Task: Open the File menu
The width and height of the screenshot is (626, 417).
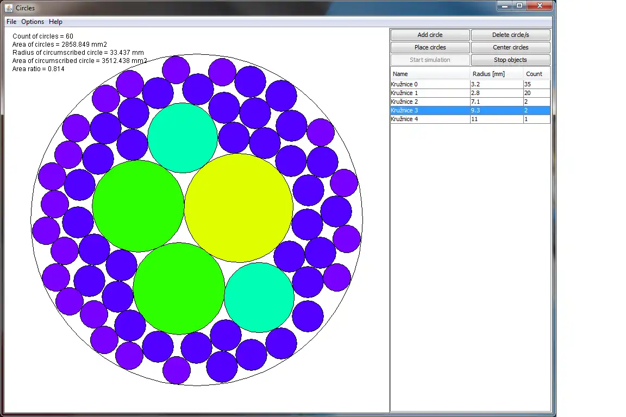Action: tap(11, 22)
